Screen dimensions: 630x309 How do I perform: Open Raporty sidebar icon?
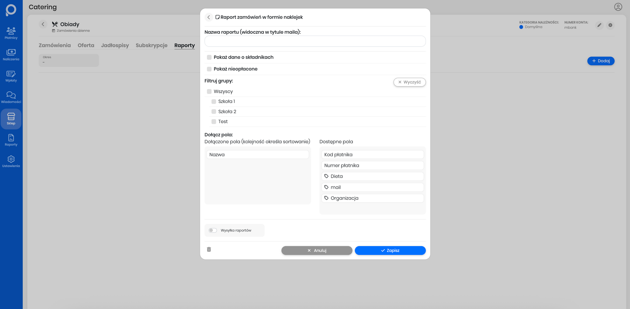pos(11,140)
